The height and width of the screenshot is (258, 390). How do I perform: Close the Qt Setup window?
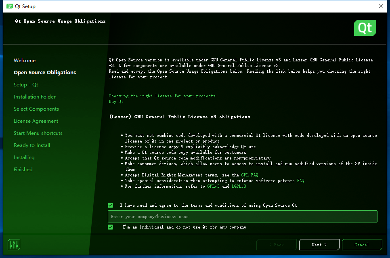[381, 6]
